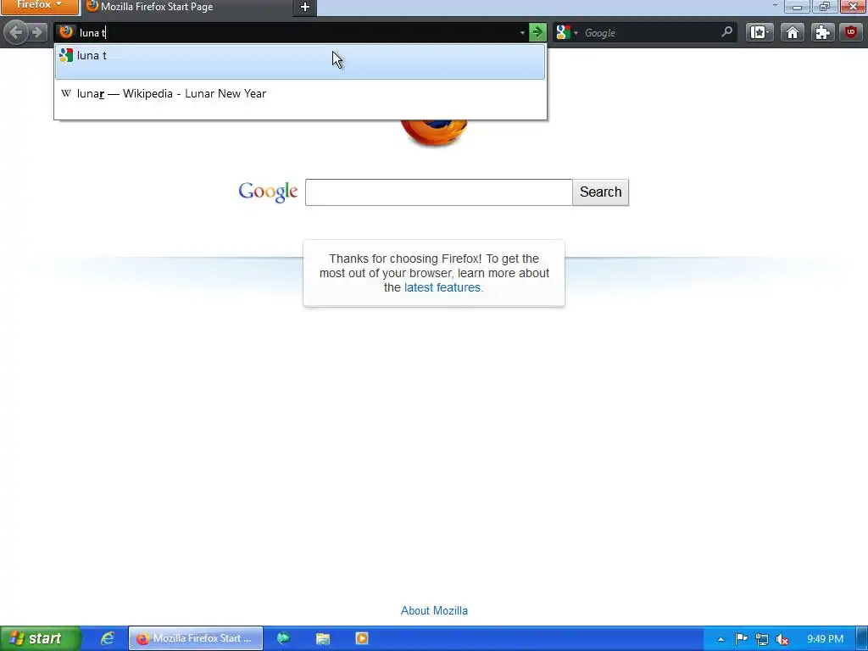Image resolution: width=868 pixels, height=651 pixels.
Task: Click the Google search box on start page
Action: (x=438, y=192)
